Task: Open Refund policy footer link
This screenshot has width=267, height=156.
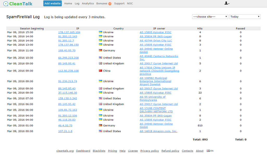Action: [170, 151]
